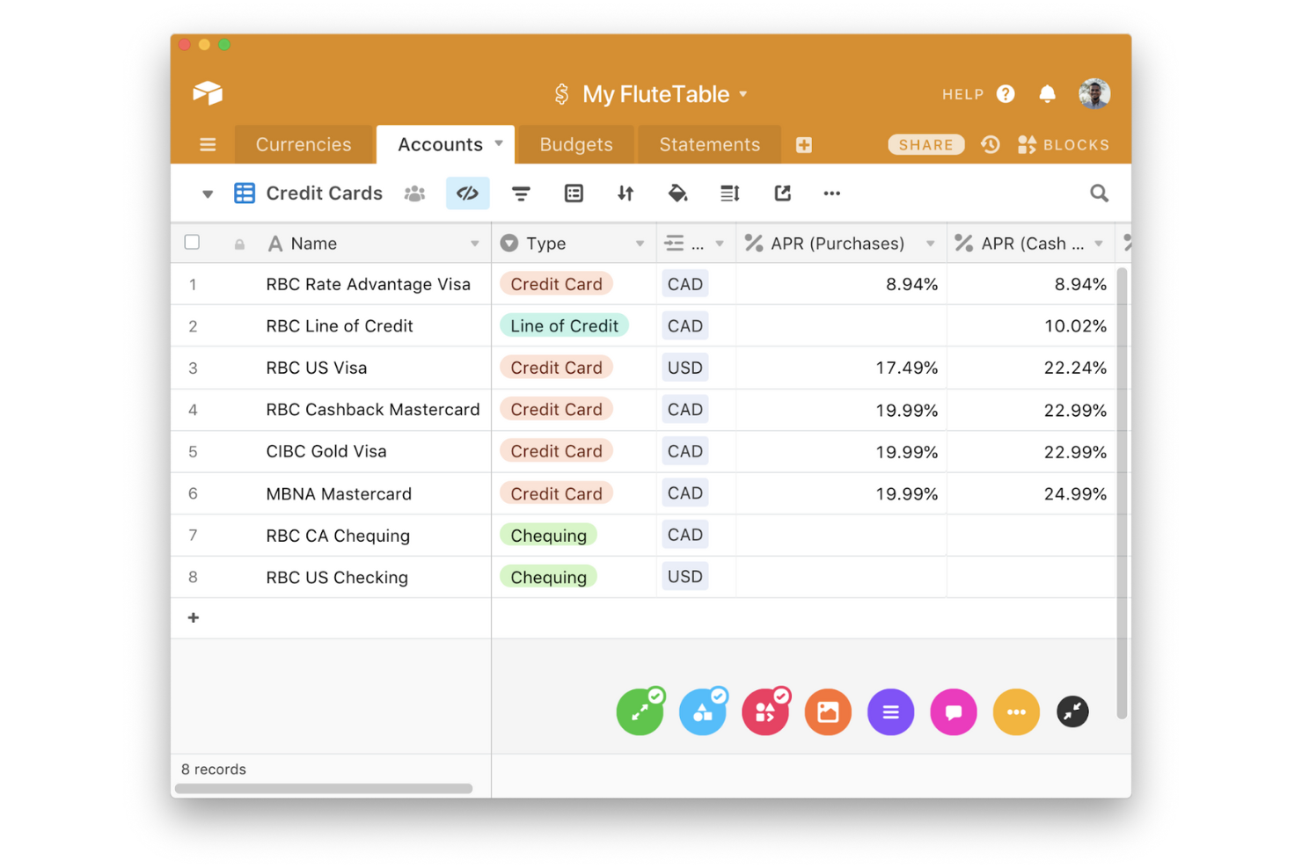Click the SHARE button
Screen dimensions: 1302x868
(x=925, y=144)
